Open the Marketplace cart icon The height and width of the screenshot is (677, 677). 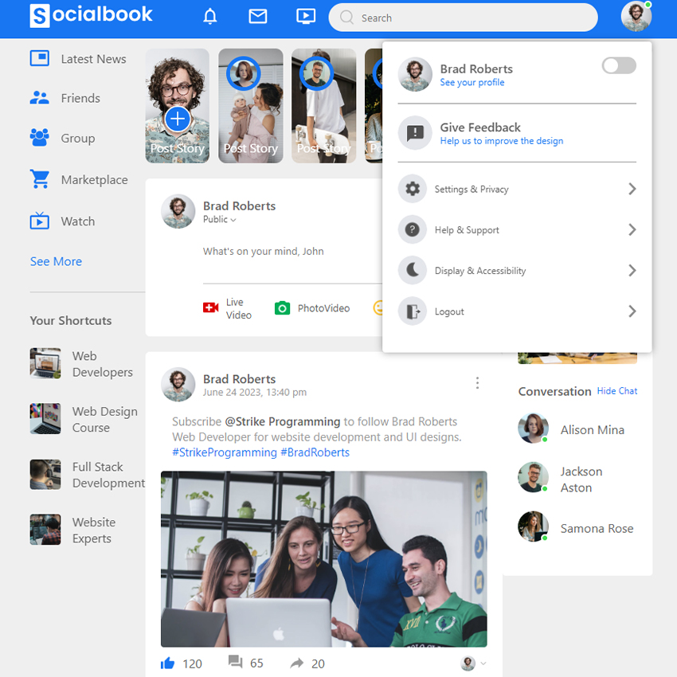point(40,178)
